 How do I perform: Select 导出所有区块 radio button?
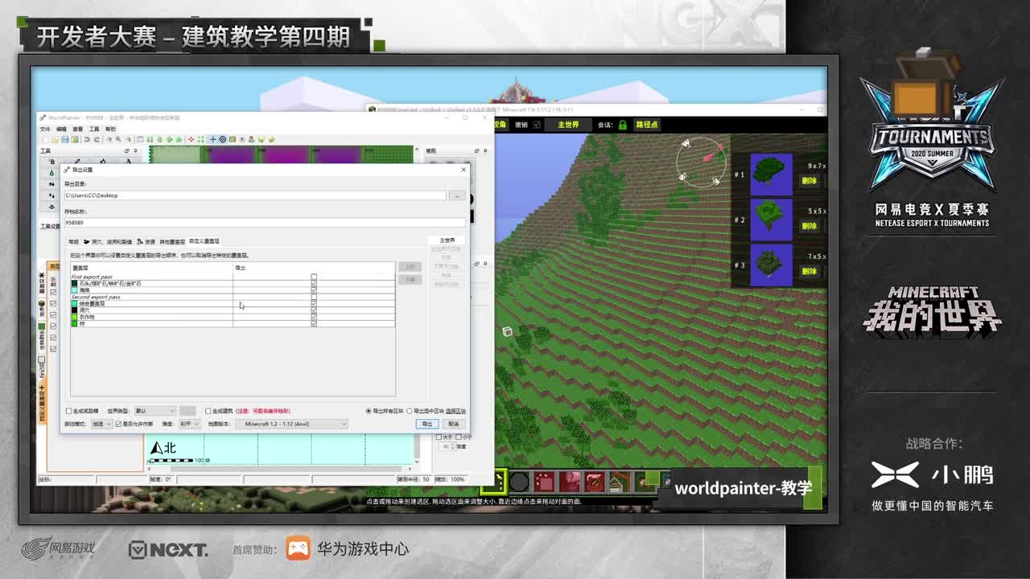tap(369, 411)
